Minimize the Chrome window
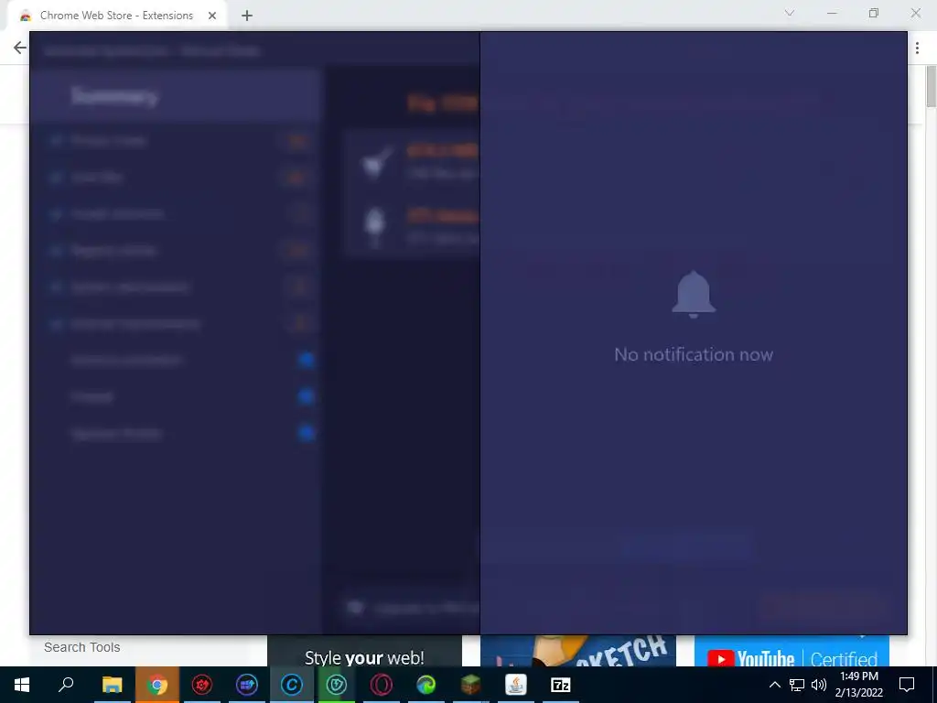The width and height of the screenshot is (937, 703). click(x=832, y=13)
